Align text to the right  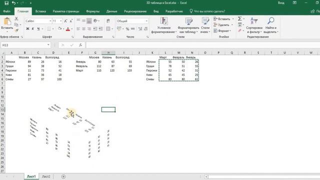(x=89, y=29)
